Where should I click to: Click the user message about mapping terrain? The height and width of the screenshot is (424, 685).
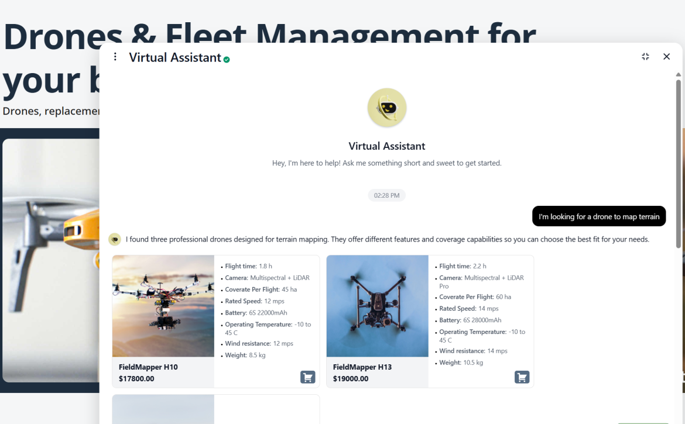pos(599,216)
